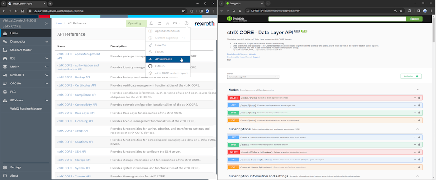Viewport: 436px width, 180px height.
Task: Click the zoom magnifier in Swagger address bar
Action: (395, 11)
